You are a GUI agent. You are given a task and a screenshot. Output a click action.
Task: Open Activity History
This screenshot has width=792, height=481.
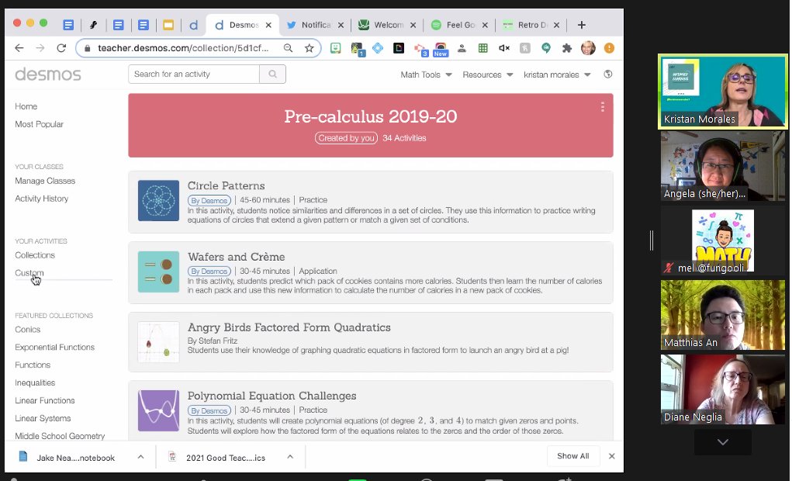click(x=41, y=199)
